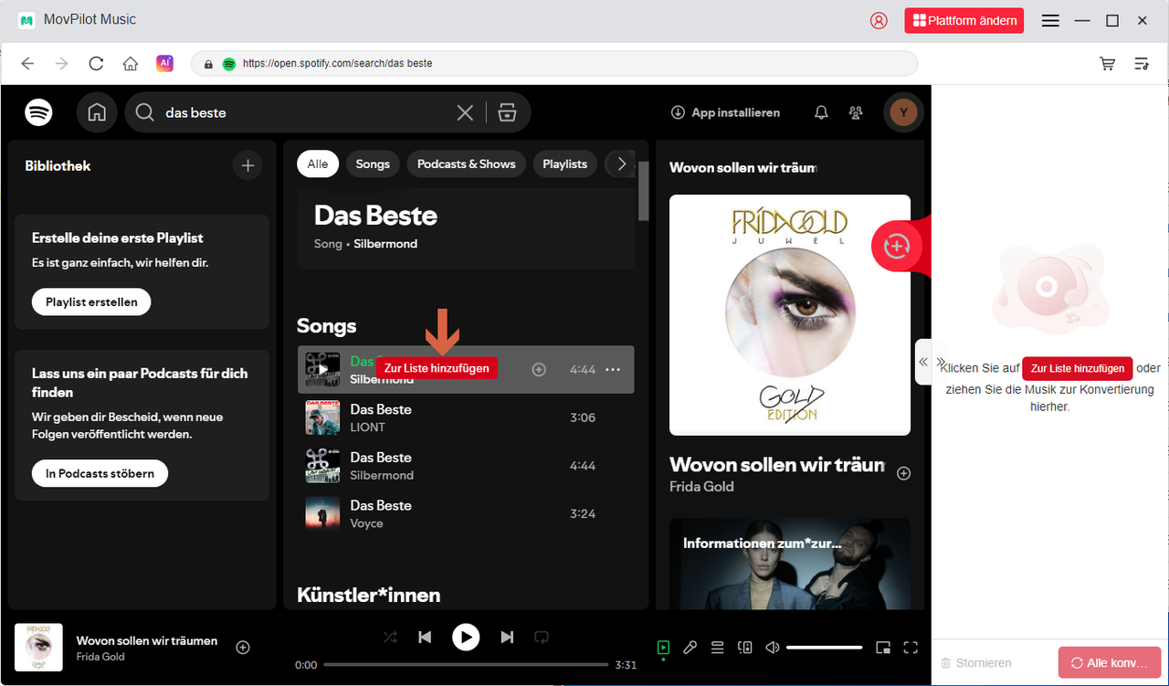Open the shopping cart icon

(x=1107, y=63)
